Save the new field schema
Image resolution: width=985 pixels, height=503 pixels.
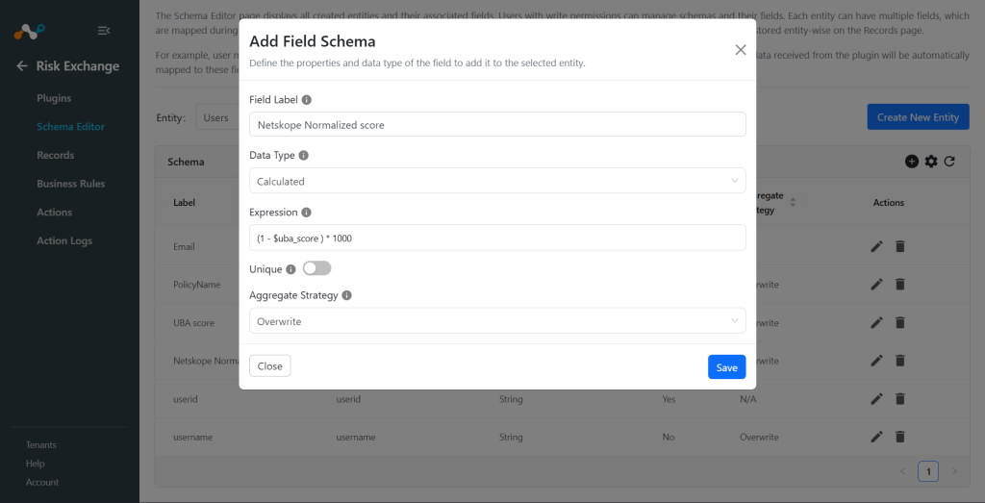click(x=727, y=367)
